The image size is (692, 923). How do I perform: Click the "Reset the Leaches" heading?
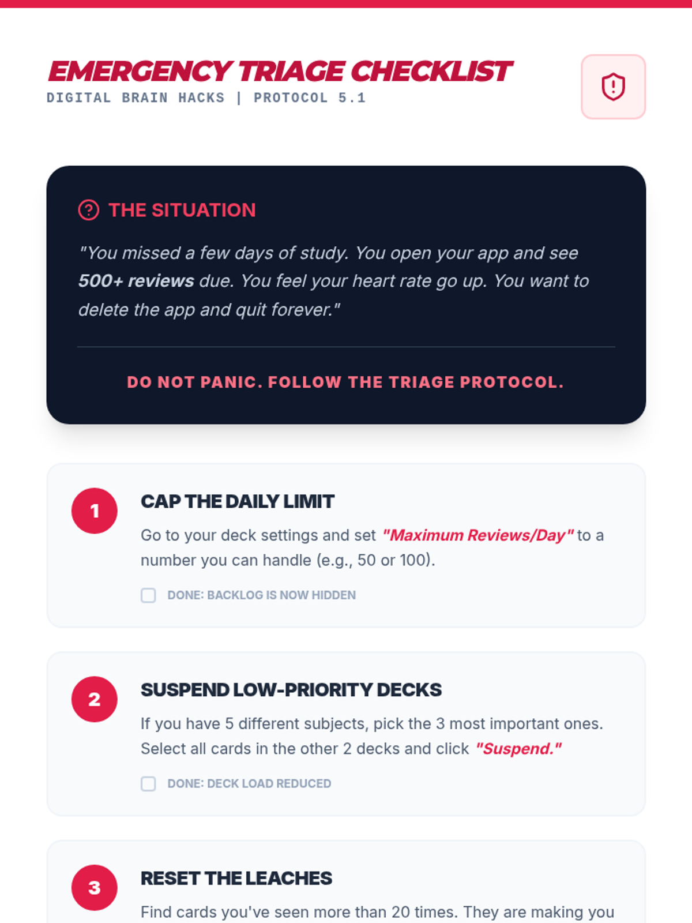(236, 878)
